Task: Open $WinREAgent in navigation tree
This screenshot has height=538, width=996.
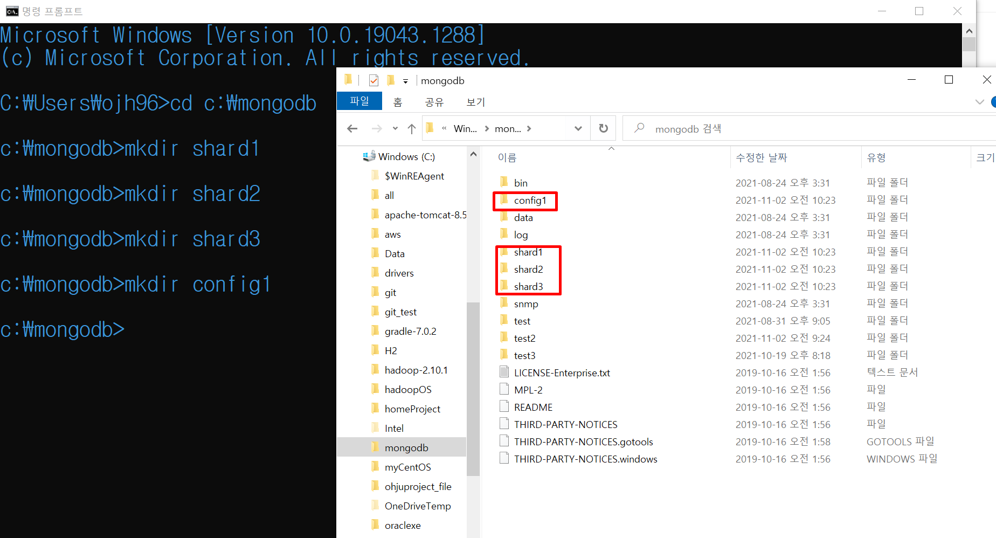Action: (x=414, y=176)
